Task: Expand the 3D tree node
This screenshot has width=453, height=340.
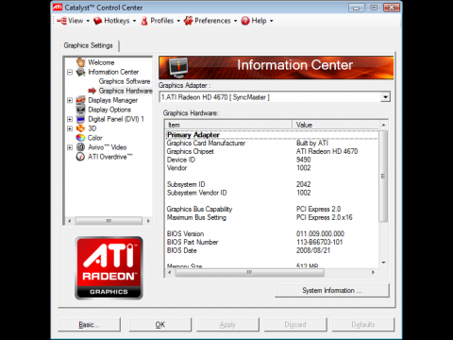Action: (70, 128)
